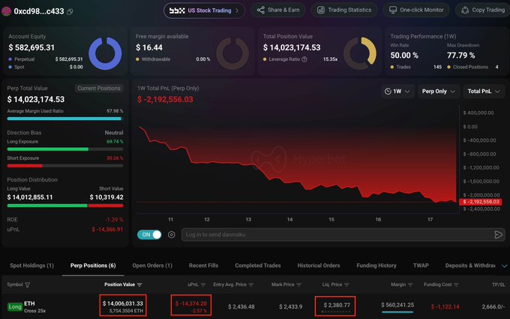Image resolution: width=510 pixels, height=319 pixels.
Task: Click the Short Exposure red bar
Action: click(x=25, y=166)
